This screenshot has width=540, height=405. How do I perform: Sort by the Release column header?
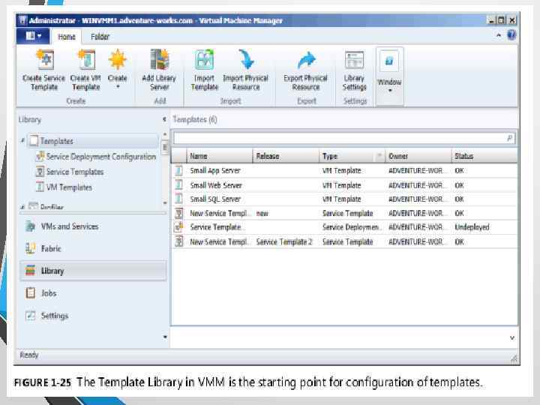tap(286, 156)
